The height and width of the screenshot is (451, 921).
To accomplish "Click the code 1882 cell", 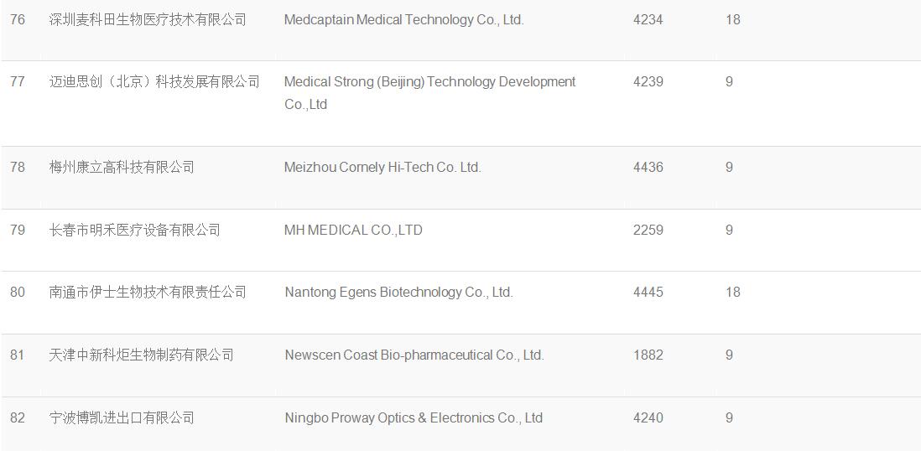I will [x=648, y=355].
